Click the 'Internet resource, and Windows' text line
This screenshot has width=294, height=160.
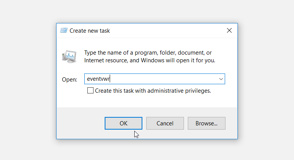pyautogui.click(x=149, y=60)
